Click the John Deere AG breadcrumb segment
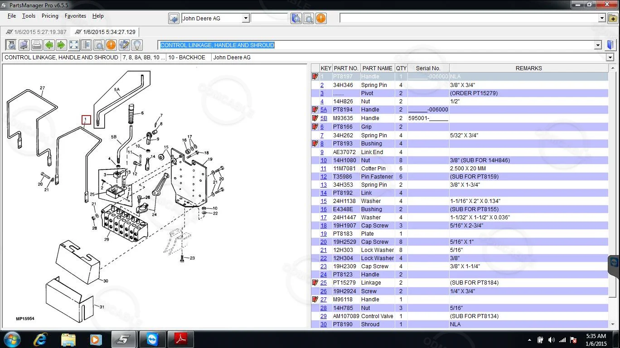This screenshot has width=620, height=348. (x=232, y=58)
